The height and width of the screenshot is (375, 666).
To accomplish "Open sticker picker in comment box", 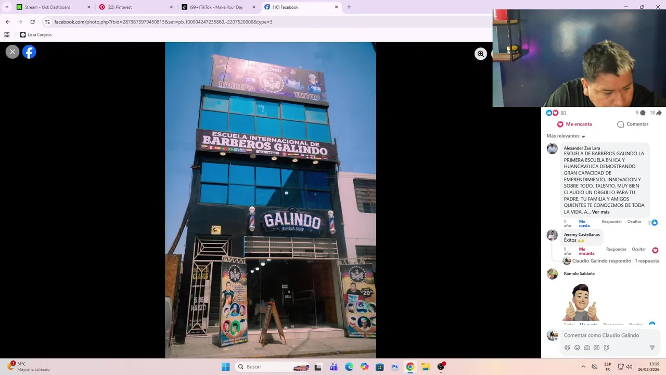I will (606, 347).
